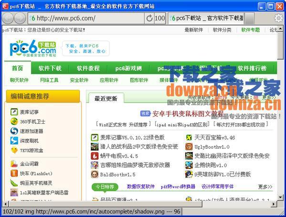Click the 编辑诚意推荐 panel header
The width and height of the screenshot is (286, 217).
(43, 96)
